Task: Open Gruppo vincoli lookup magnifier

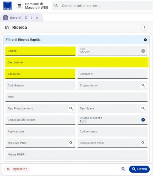Action: [x=143, y=85]
